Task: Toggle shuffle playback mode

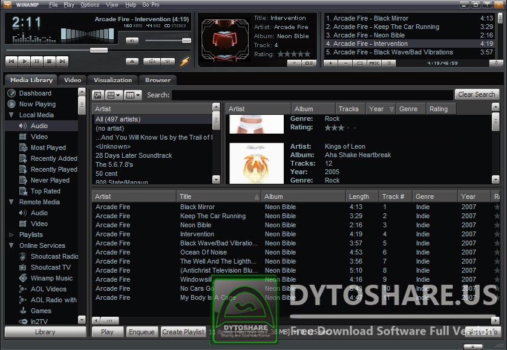Action: tap(152, 60)
